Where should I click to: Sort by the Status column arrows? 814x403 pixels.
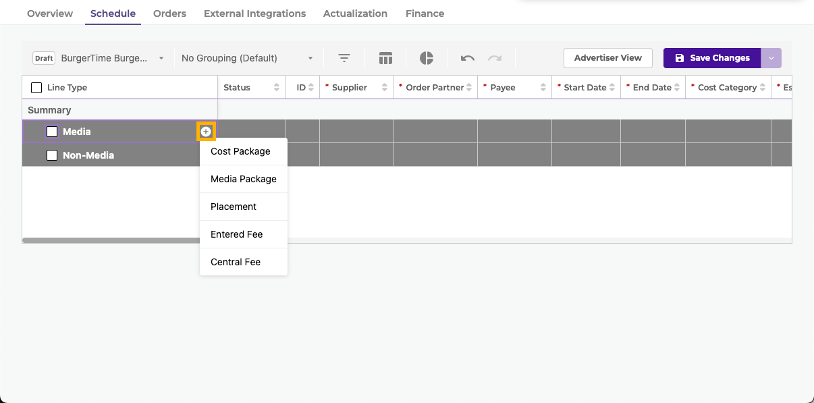click(277, 88)
